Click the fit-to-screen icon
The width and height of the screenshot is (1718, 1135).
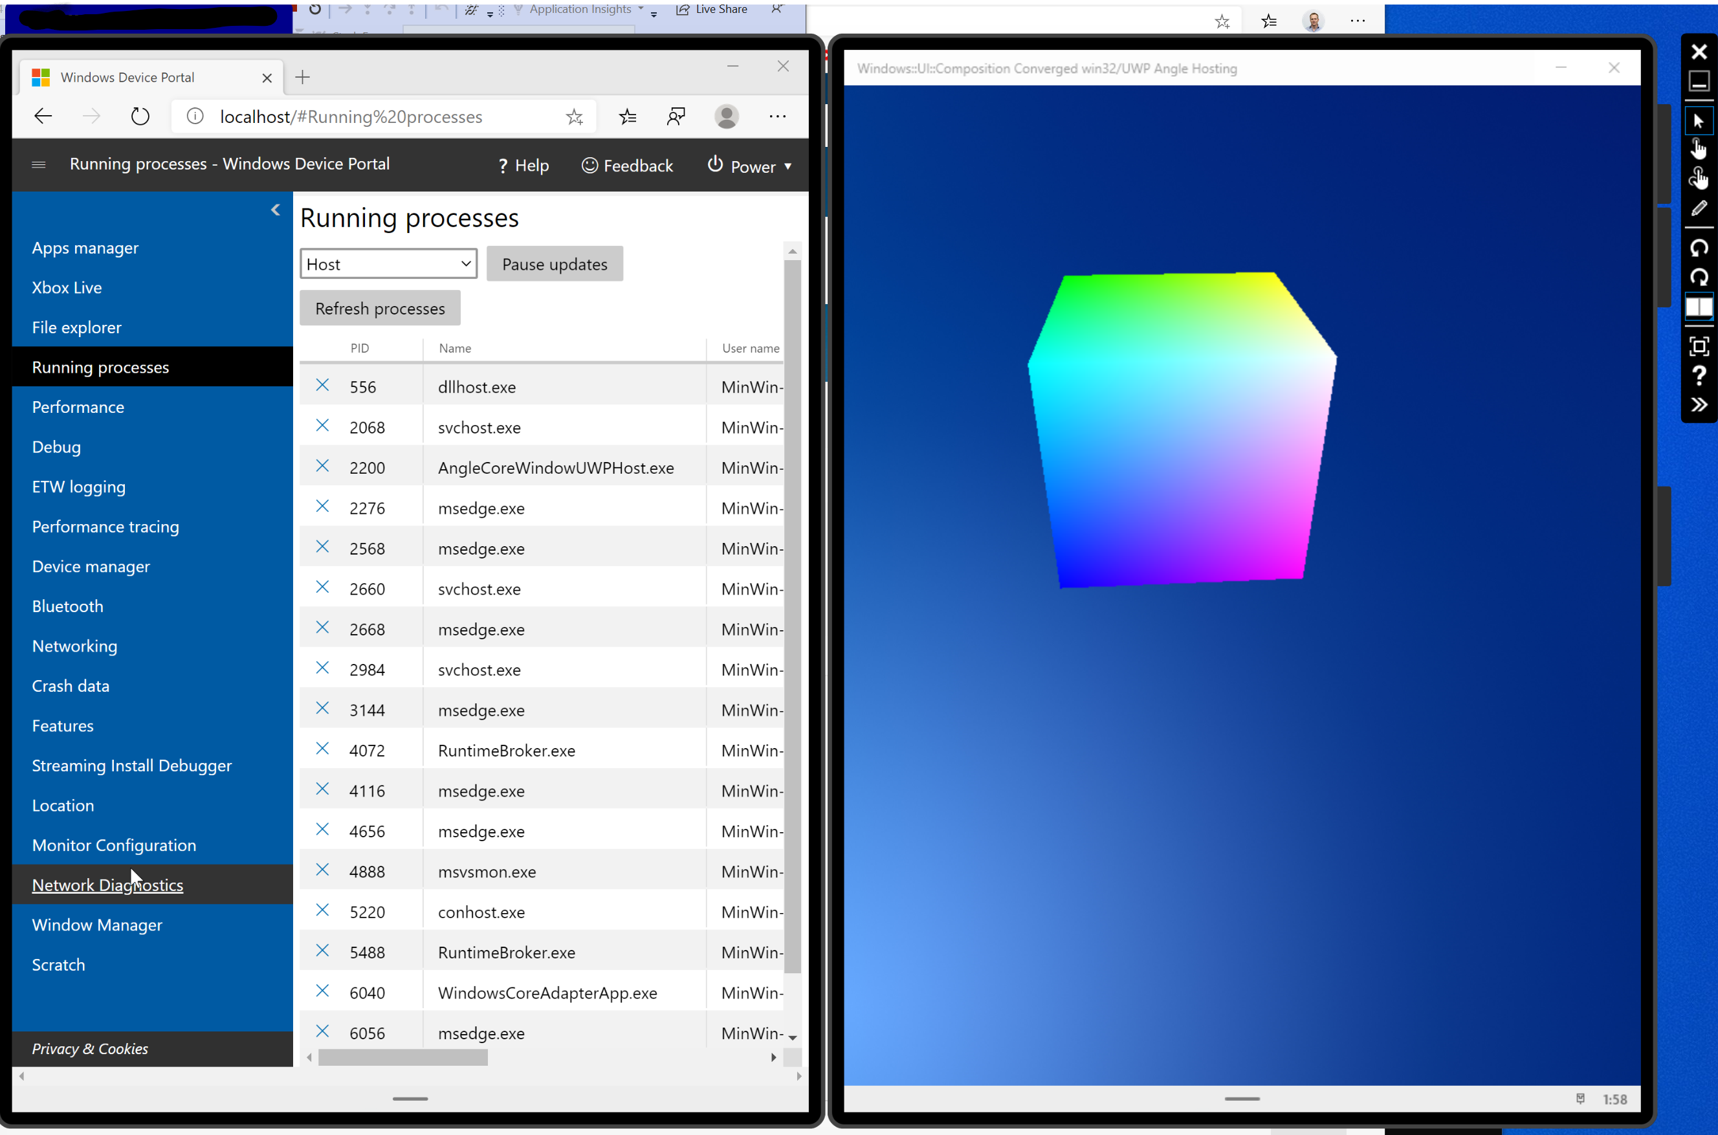(x=1699, y=346)
